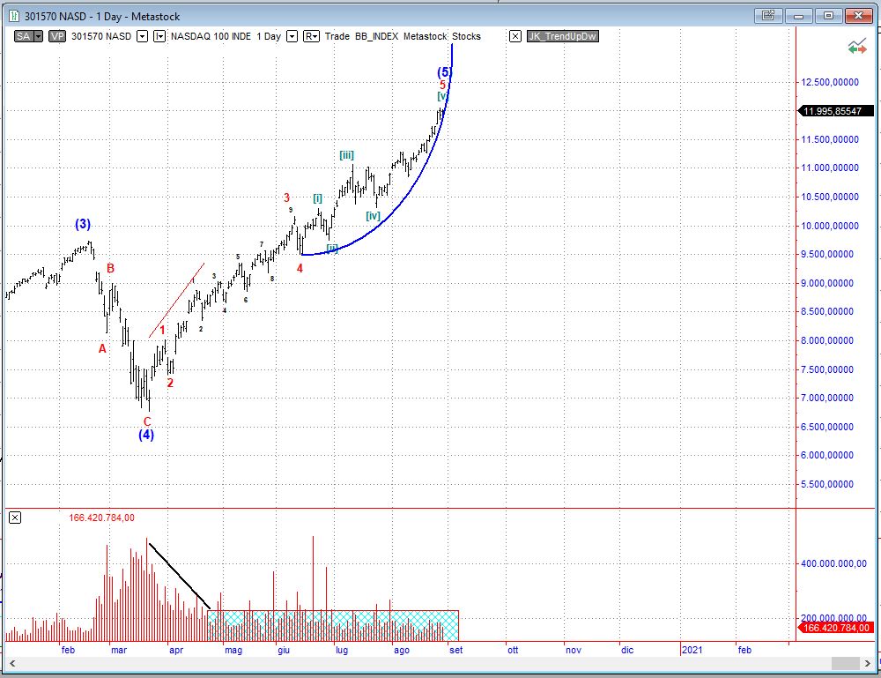Image resolution: width=881 pixels, height=678 pixels.
Task: Click the chart options icon beside minimize
Action: point(768,15)
